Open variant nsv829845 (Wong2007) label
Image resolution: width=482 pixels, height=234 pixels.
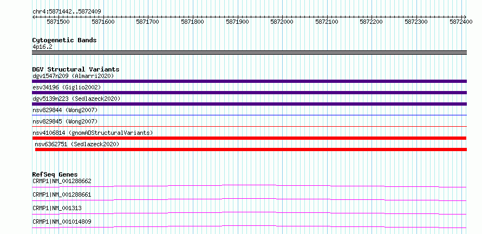(65, 121)
